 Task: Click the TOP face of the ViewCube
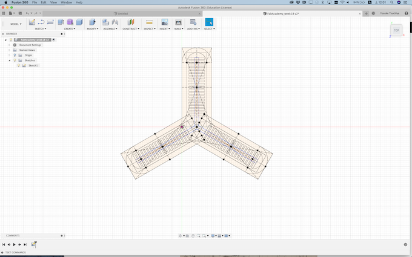coord(396,30)
